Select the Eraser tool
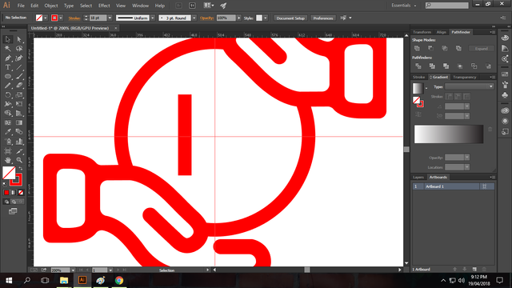Image resolution: width=512 pixels, height=288 pixels. 19,86
